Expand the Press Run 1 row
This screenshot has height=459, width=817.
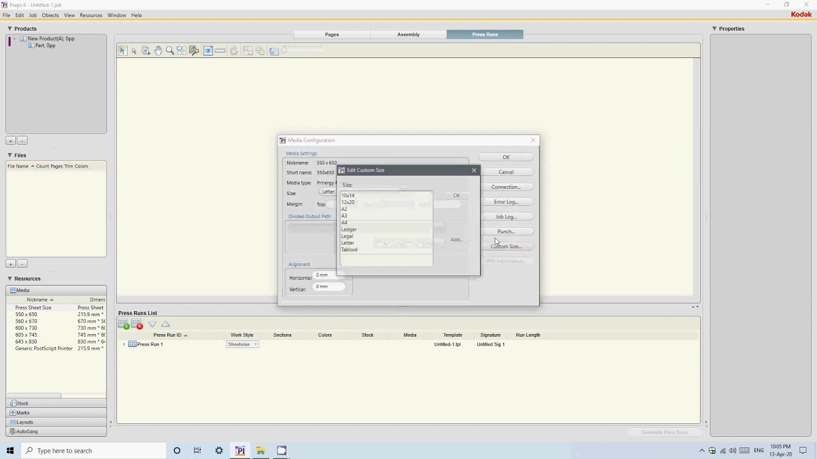tap(124, 344)
